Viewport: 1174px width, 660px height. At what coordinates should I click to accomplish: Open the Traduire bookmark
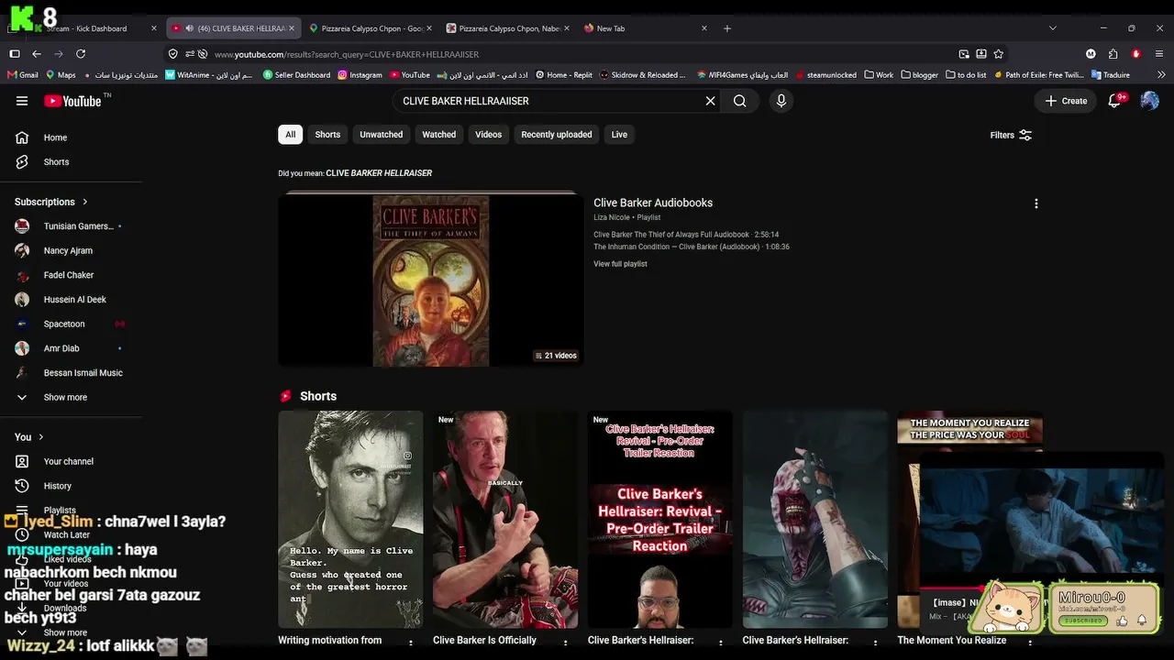(1111, 75)
